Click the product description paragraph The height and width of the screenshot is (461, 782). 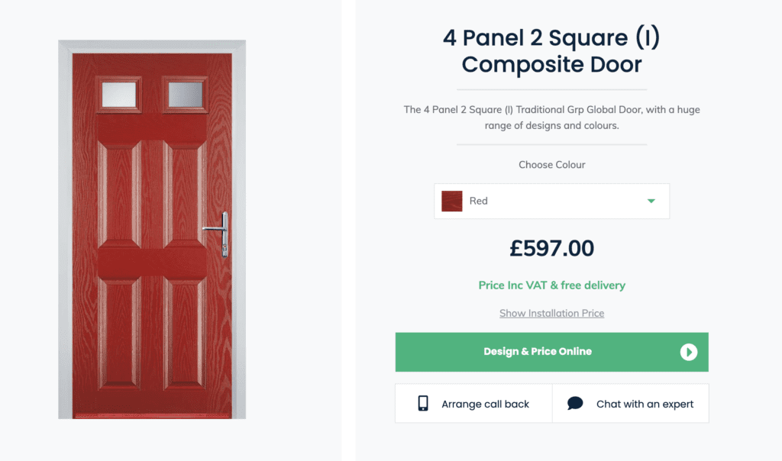pyautogui.click(x=551, y=117)
